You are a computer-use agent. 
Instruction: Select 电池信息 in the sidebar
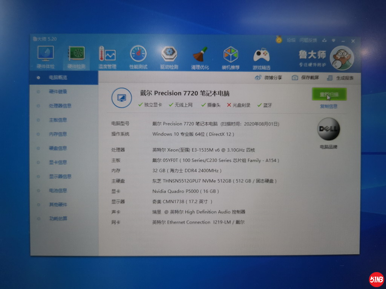point(64,190)
